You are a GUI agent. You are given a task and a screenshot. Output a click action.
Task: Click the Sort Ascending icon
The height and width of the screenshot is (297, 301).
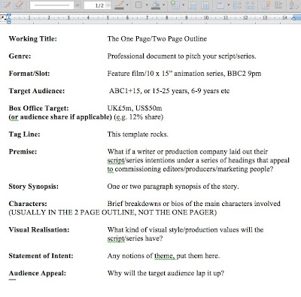[293, 5]
